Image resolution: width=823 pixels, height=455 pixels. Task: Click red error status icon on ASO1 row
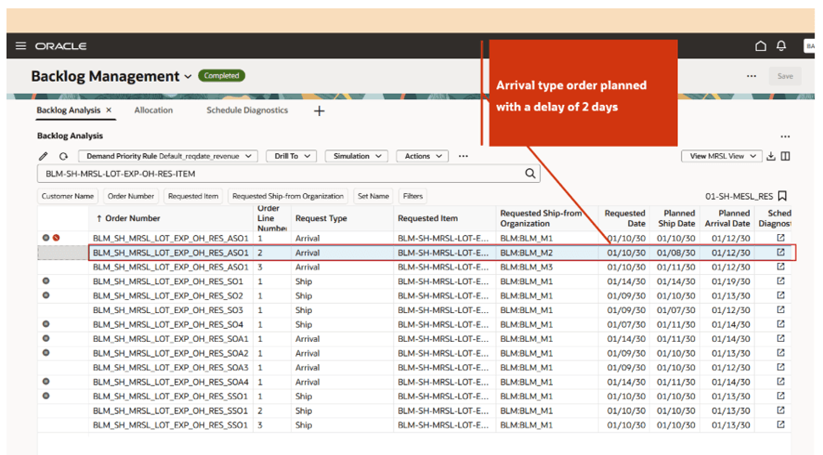click(56, 238)
